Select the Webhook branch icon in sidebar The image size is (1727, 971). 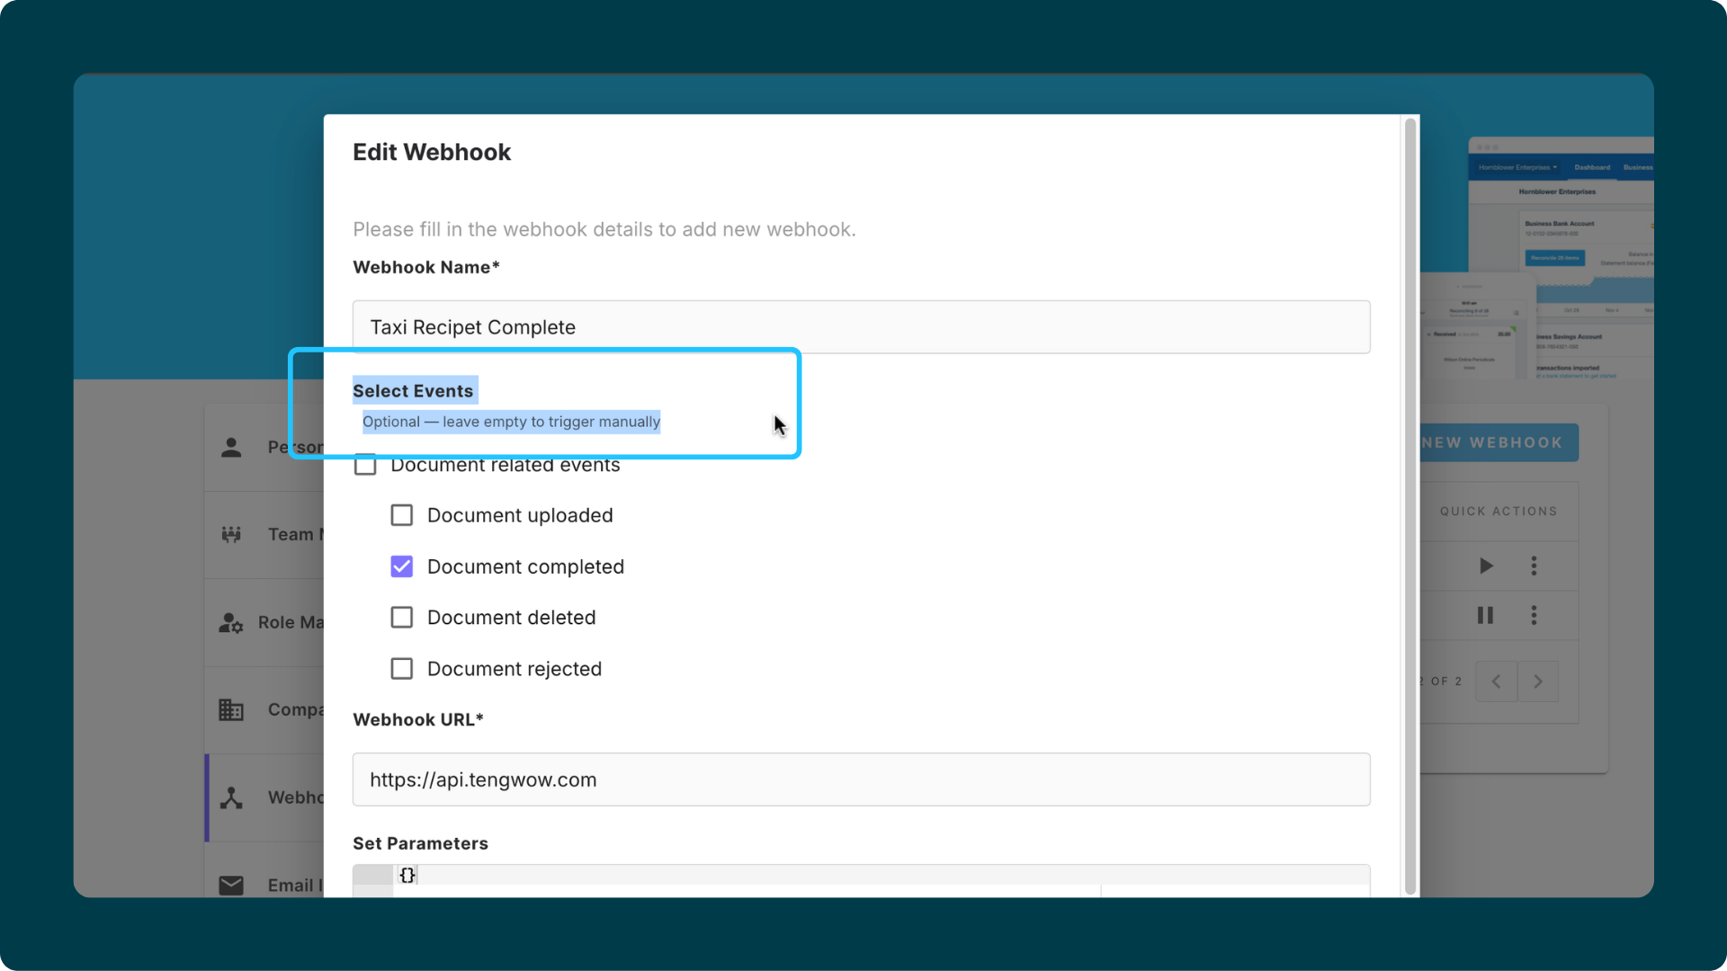coord(231,797)
